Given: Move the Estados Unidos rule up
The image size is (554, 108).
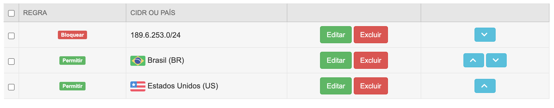Looking at the screenshot, I should point(485,86).
